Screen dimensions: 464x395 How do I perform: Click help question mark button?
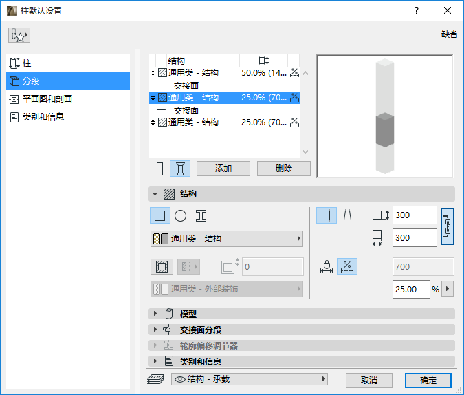click(x=417, y=11)
